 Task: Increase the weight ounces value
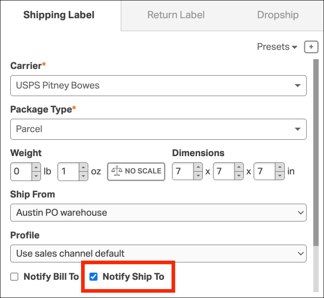click(x=83, y=168)
